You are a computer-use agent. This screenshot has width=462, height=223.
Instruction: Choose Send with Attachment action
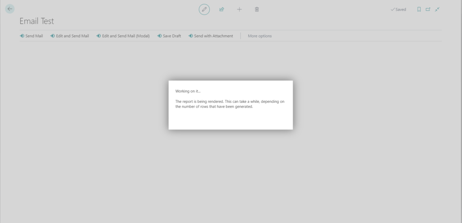coord(211,36)
